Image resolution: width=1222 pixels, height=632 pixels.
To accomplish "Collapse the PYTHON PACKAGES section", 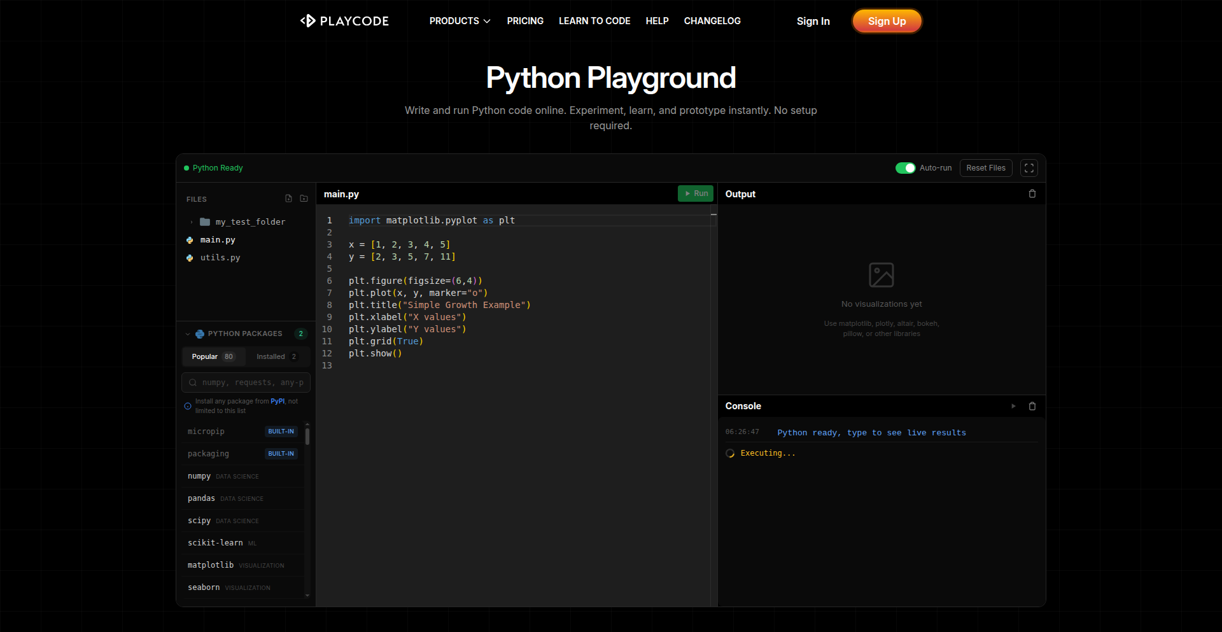I will coord(187,334).
